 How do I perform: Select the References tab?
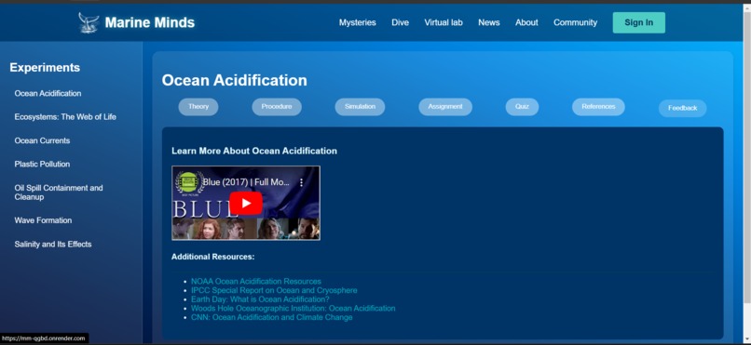[598, 107]
